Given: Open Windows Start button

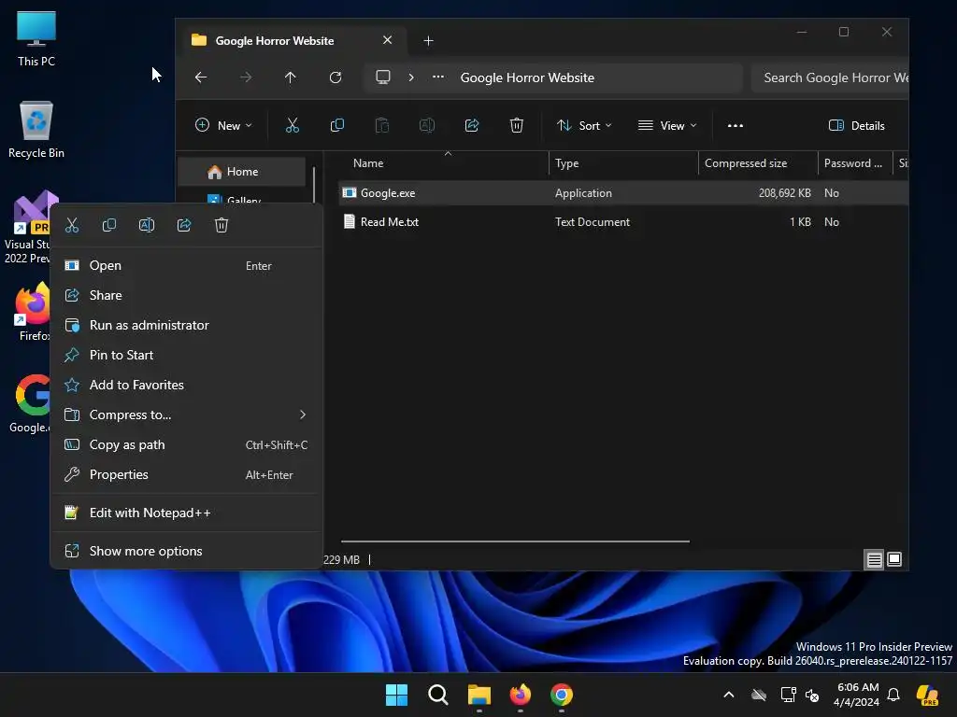Looking at the screenshot, I should point(396,695).
